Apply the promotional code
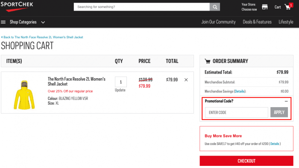This screenshot has height=168, width=299. (279, 112)
